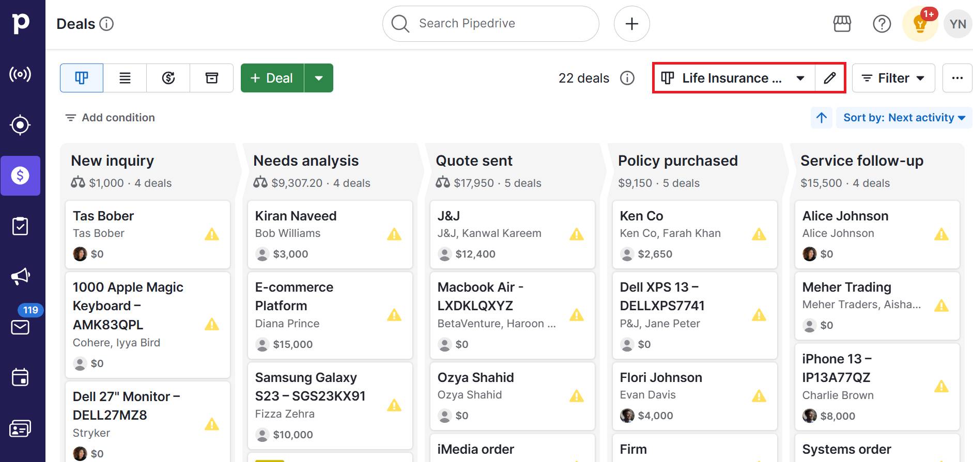Open the Activities checklist sidebar icon
Screen dimensions: 973x462
[x=20, y=226]
